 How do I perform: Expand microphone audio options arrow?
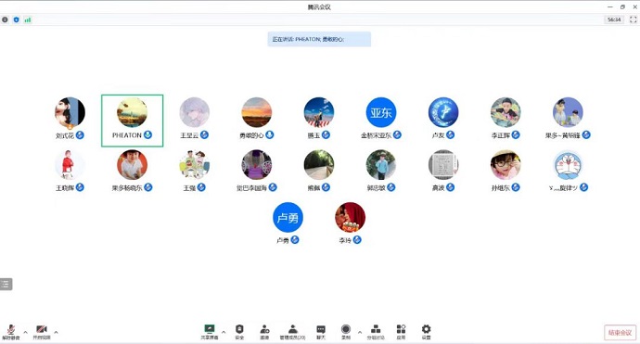pos(25,332)
